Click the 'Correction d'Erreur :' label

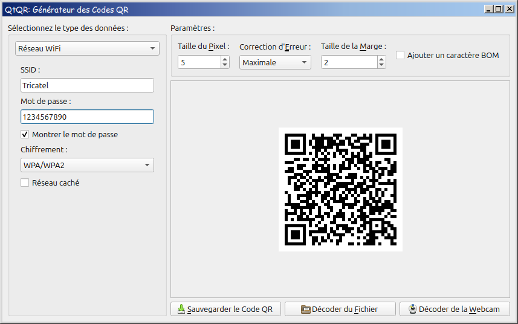275,47
